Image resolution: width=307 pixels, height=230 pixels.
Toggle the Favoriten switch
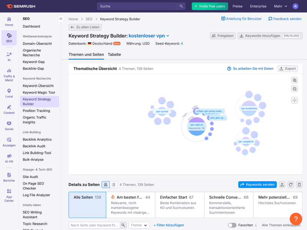(x=232, y=225)
